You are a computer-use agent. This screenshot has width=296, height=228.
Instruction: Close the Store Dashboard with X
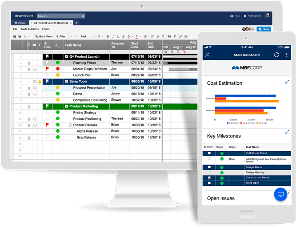click(x=208, y=55)
